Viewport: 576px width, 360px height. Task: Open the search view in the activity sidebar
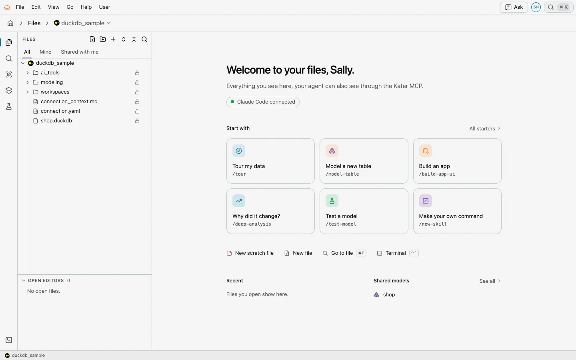(9, 58)
